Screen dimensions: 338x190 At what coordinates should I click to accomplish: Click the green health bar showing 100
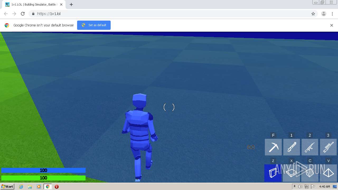[x=43, y=178]
